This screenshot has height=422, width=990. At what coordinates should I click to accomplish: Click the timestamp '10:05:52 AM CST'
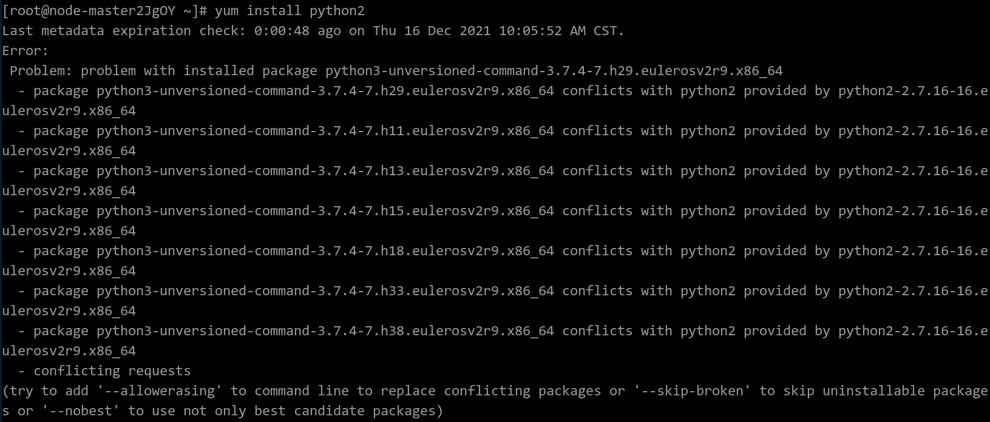558,31
